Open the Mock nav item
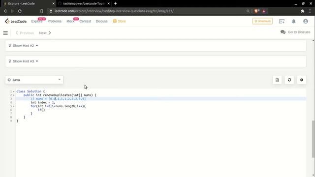 pos(70,21)
